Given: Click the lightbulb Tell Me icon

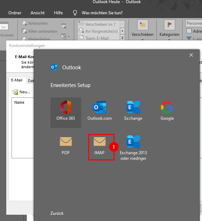Looking at the screenshot, I should [x=75, y=13].
